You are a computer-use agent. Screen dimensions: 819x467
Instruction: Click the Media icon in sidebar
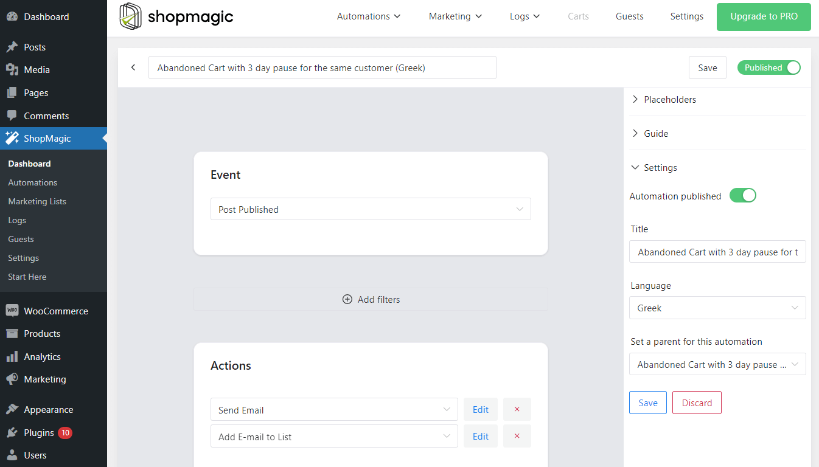click(x=12, y=70)
